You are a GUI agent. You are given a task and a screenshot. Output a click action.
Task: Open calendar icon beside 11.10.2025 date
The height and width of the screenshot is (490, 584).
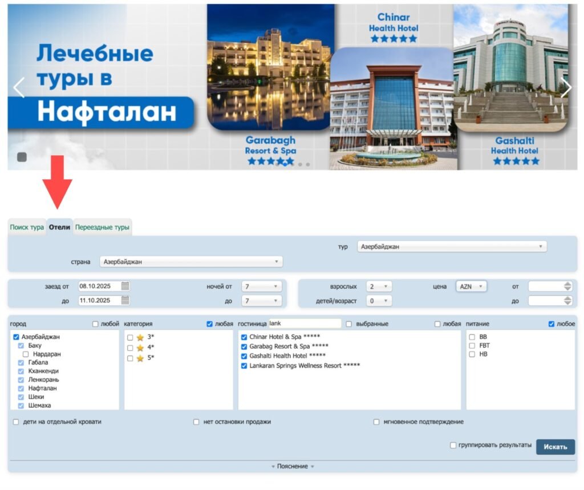point(125,301)
